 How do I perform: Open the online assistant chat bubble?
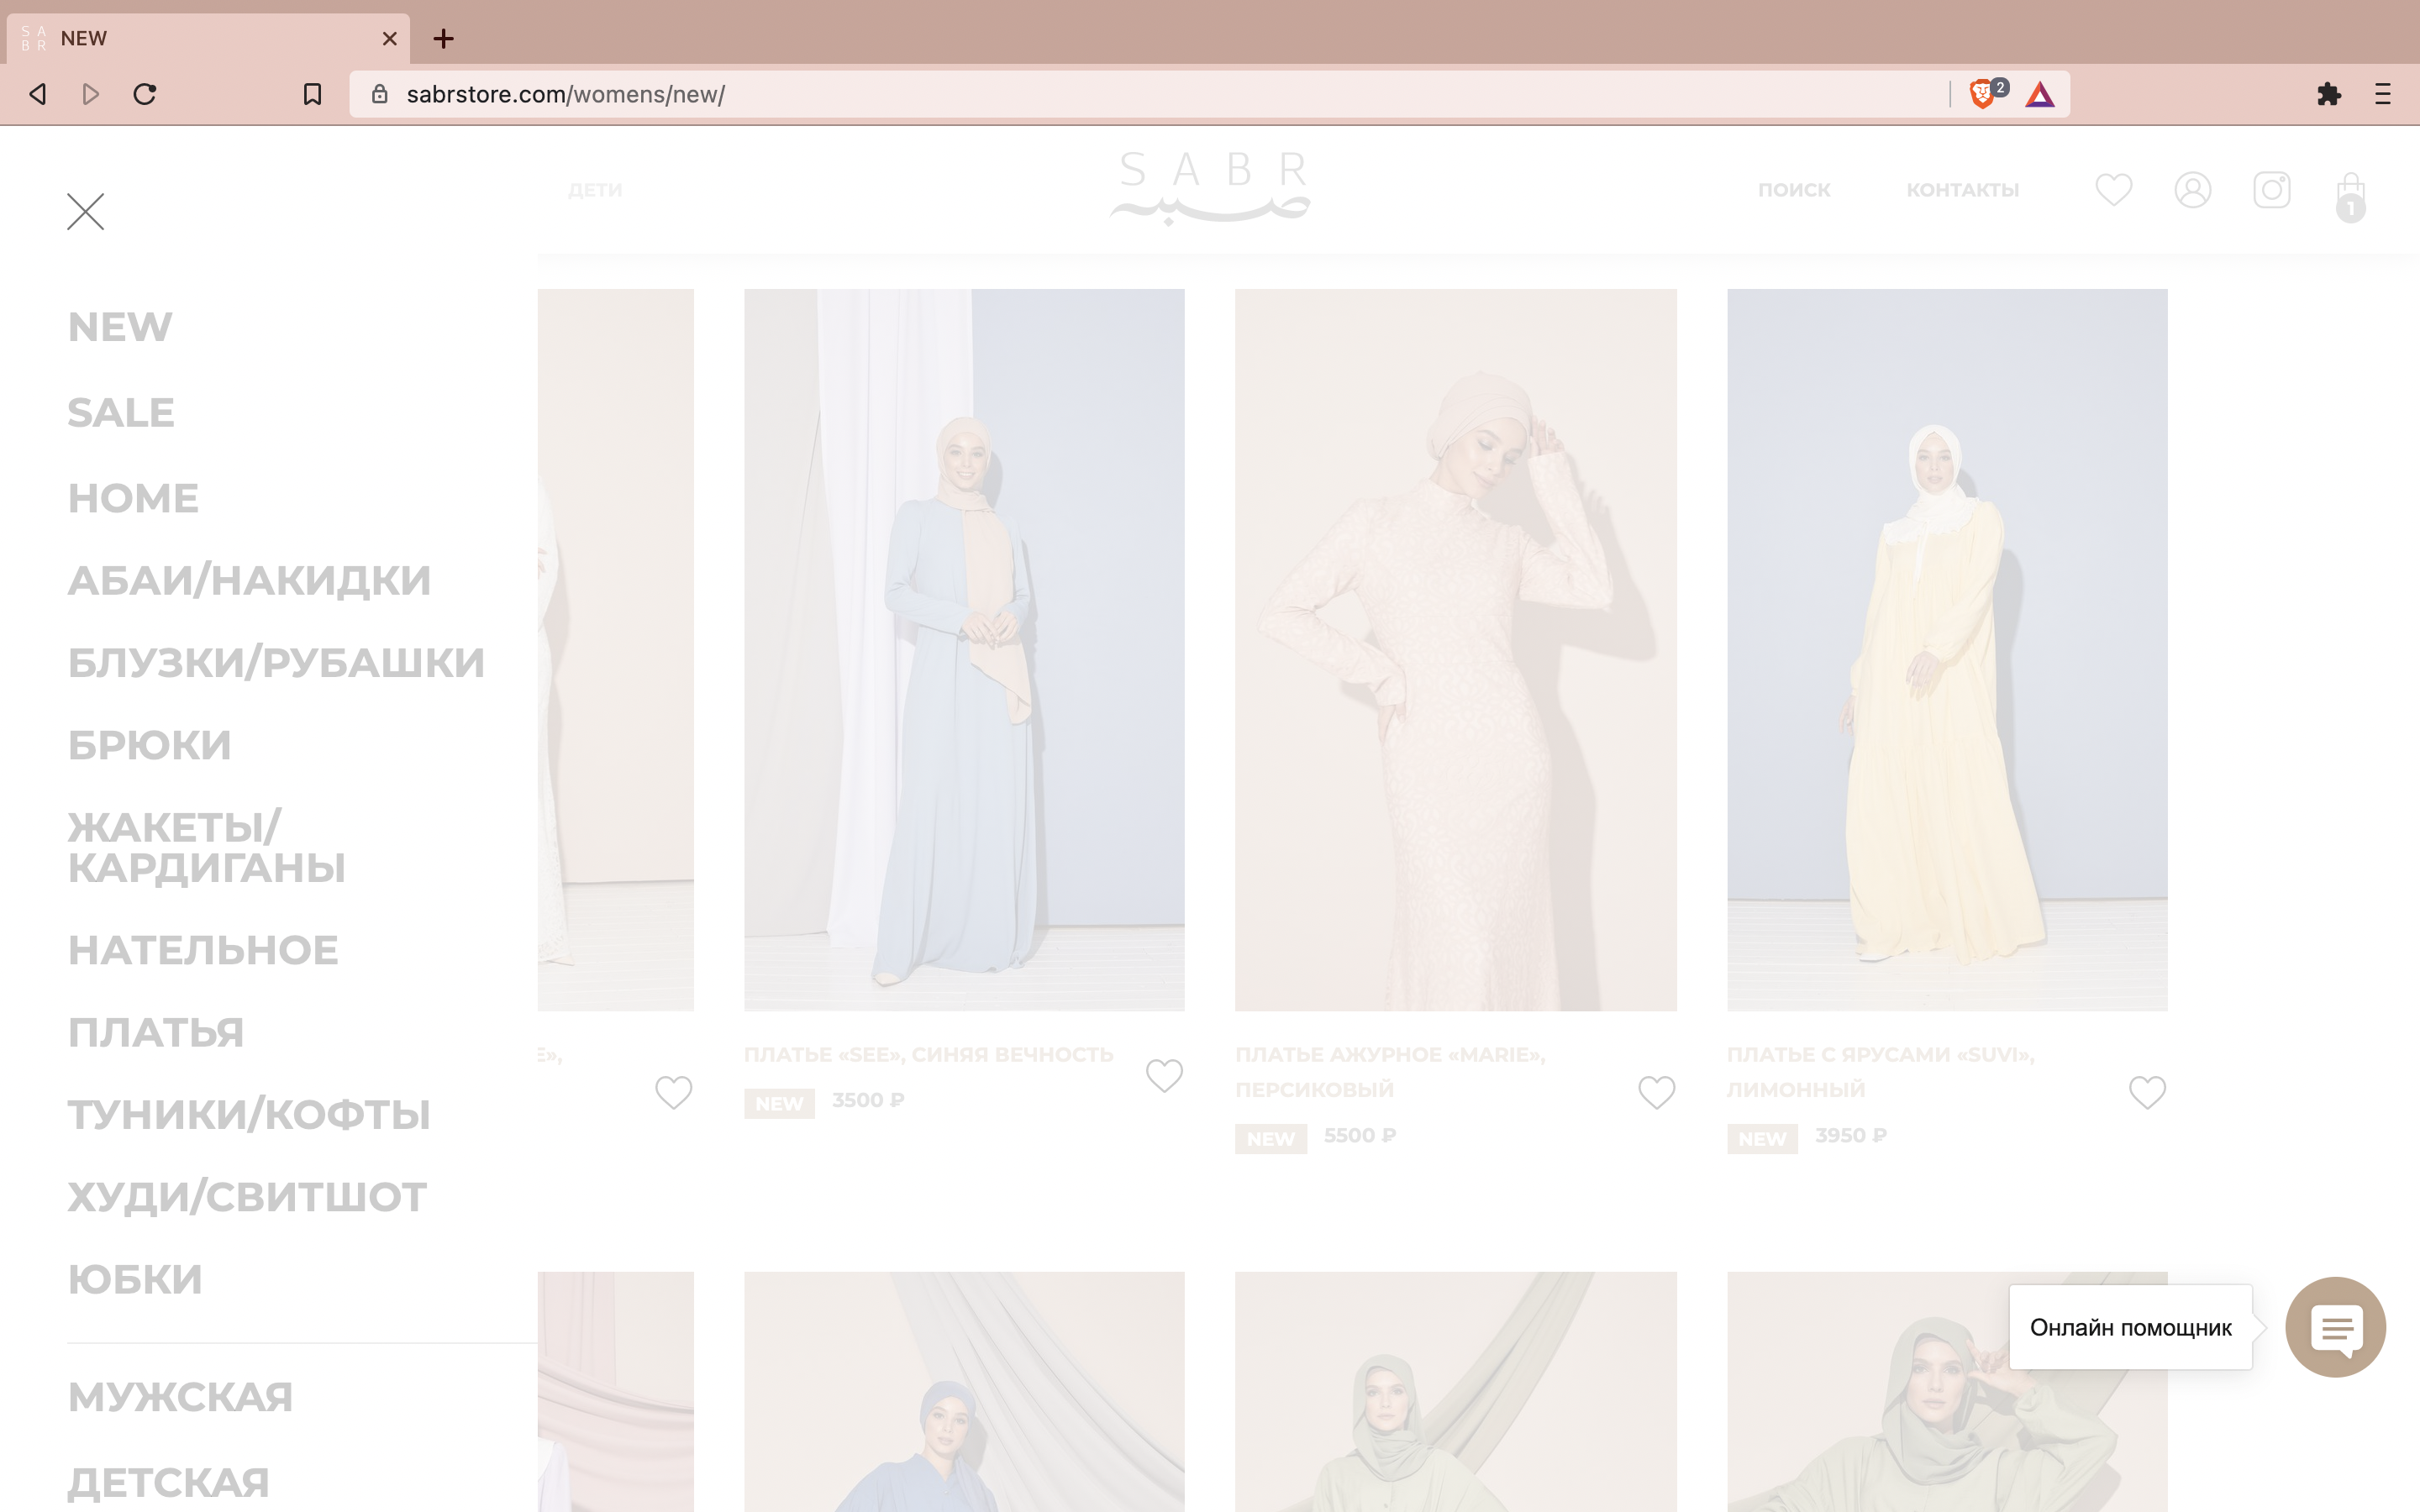[x=2335, y=1327]
